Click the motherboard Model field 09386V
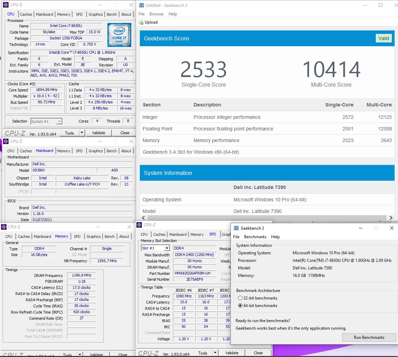The image size is (398, 357). point(64,170)
